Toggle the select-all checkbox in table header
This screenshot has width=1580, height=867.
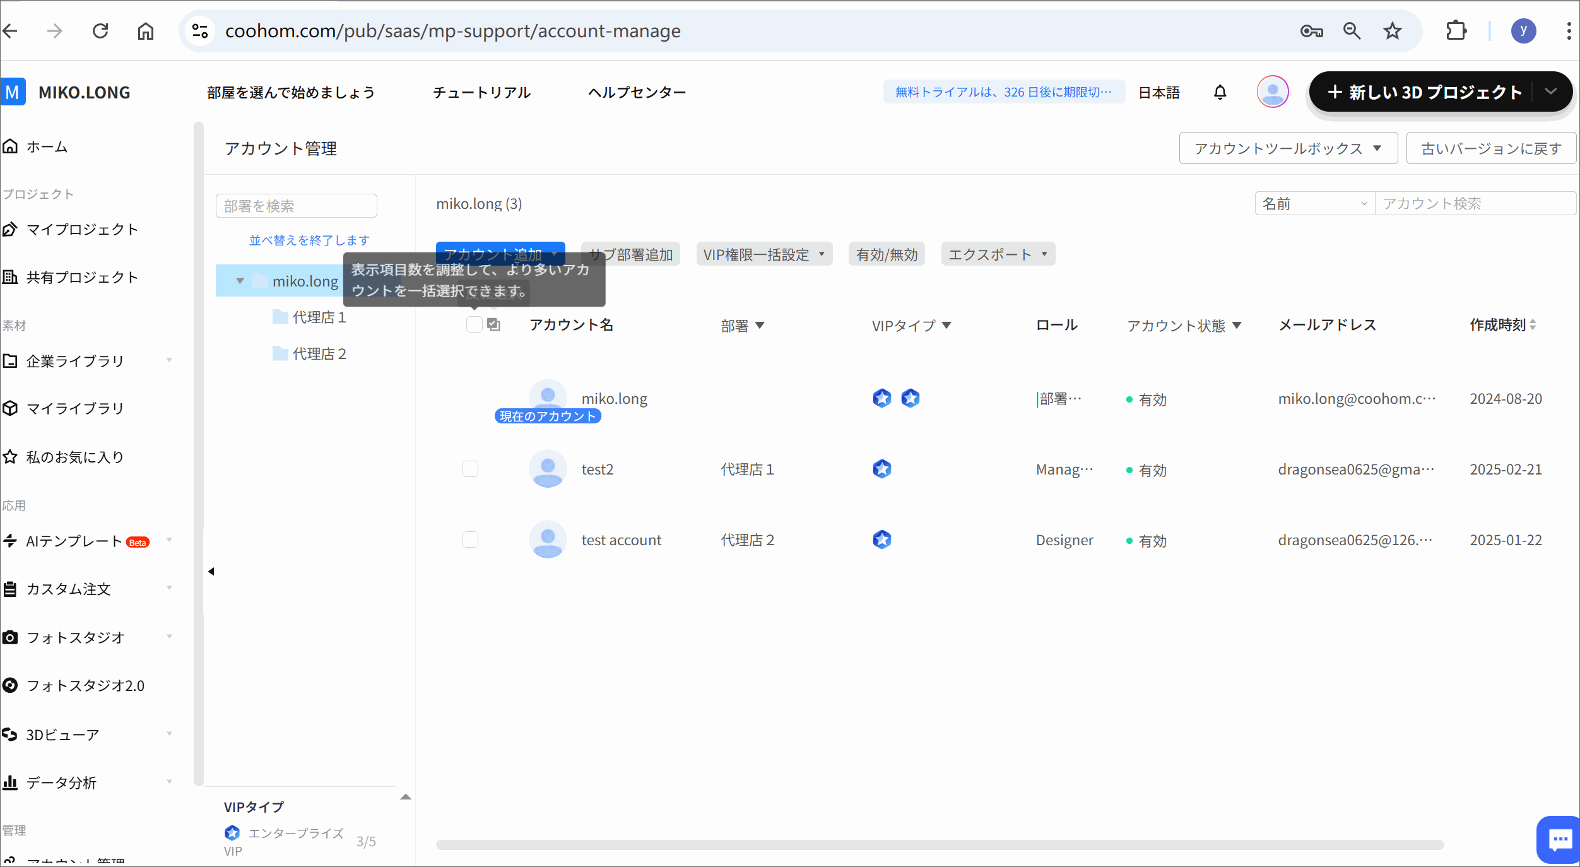click(x=474, y=324)
